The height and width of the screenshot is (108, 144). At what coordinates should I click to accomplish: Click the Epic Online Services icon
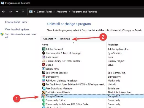pos(44,73)
